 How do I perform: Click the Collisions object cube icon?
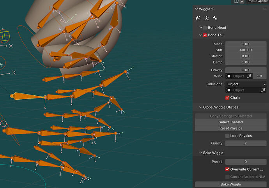tap(229, 90)
